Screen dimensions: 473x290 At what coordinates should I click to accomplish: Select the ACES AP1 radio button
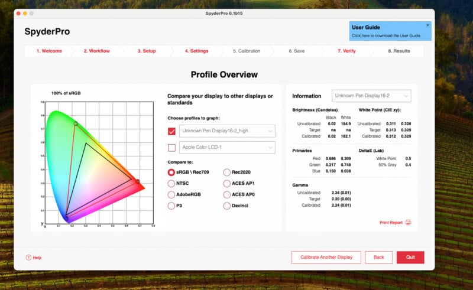(227, 183)
